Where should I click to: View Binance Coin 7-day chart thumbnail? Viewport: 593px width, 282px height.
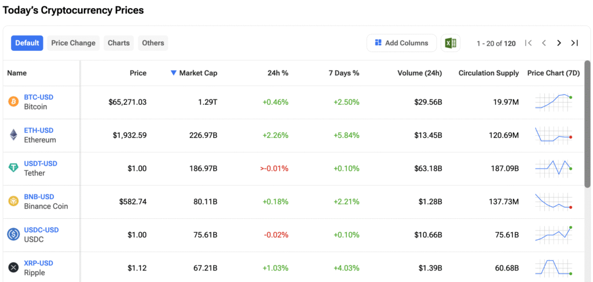554,201
